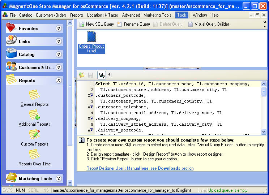
Task: Collapse the query list with splitter arrows
Action: point(172,69)
